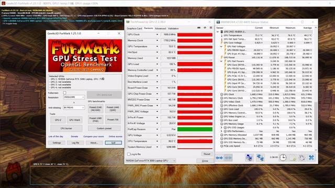Collapse the GPU Rail Voltages tree node

[x=221, y=46]
